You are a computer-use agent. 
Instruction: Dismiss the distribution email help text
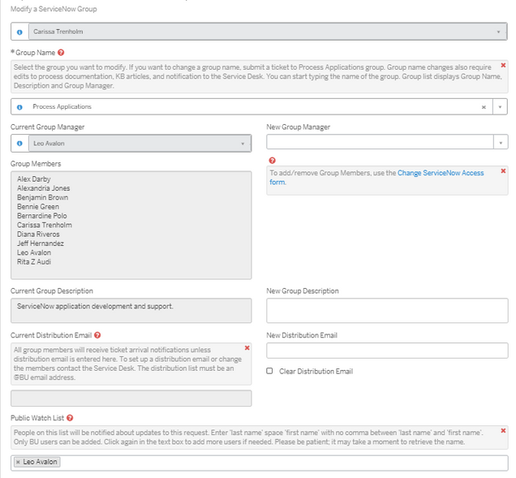point(247,347)
